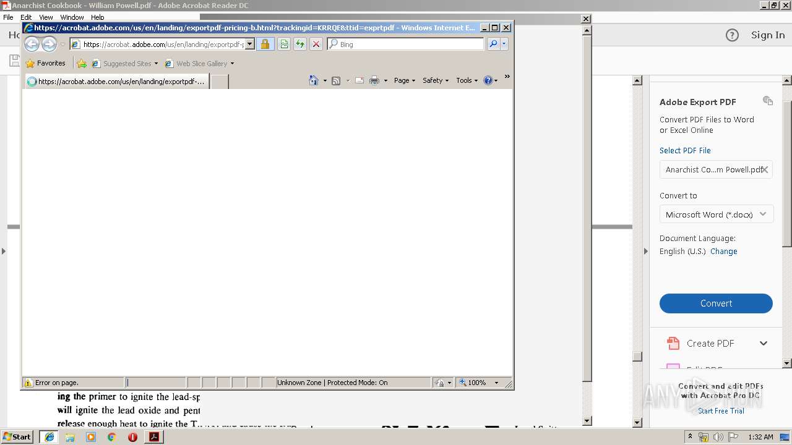Collapse the right tools pane arrow
Image resolution: width=792 pixels, height=445 pixels.
coord(645,251)
